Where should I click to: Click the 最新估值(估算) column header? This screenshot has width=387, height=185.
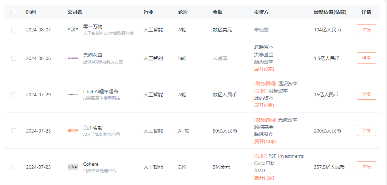[330, 12]
